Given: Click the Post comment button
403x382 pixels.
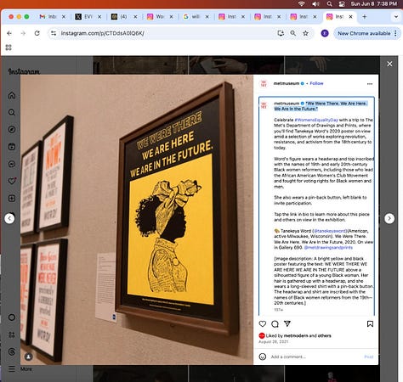Looking at the screenshot, I should point(369,357).
